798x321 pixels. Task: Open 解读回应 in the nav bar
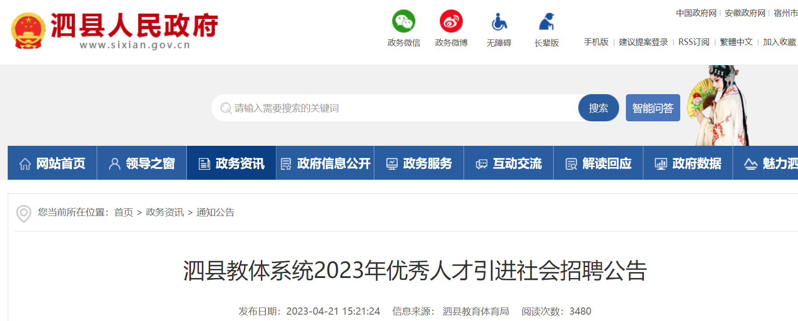click(598, 163)
